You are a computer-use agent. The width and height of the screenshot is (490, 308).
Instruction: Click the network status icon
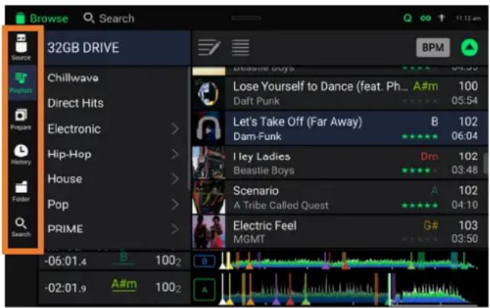coord(441,18)
